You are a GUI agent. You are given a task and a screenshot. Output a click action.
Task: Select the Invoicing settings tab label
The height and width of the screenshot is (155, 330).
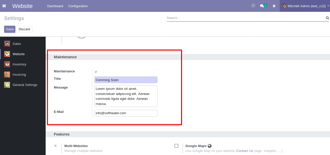coord(19,75)
